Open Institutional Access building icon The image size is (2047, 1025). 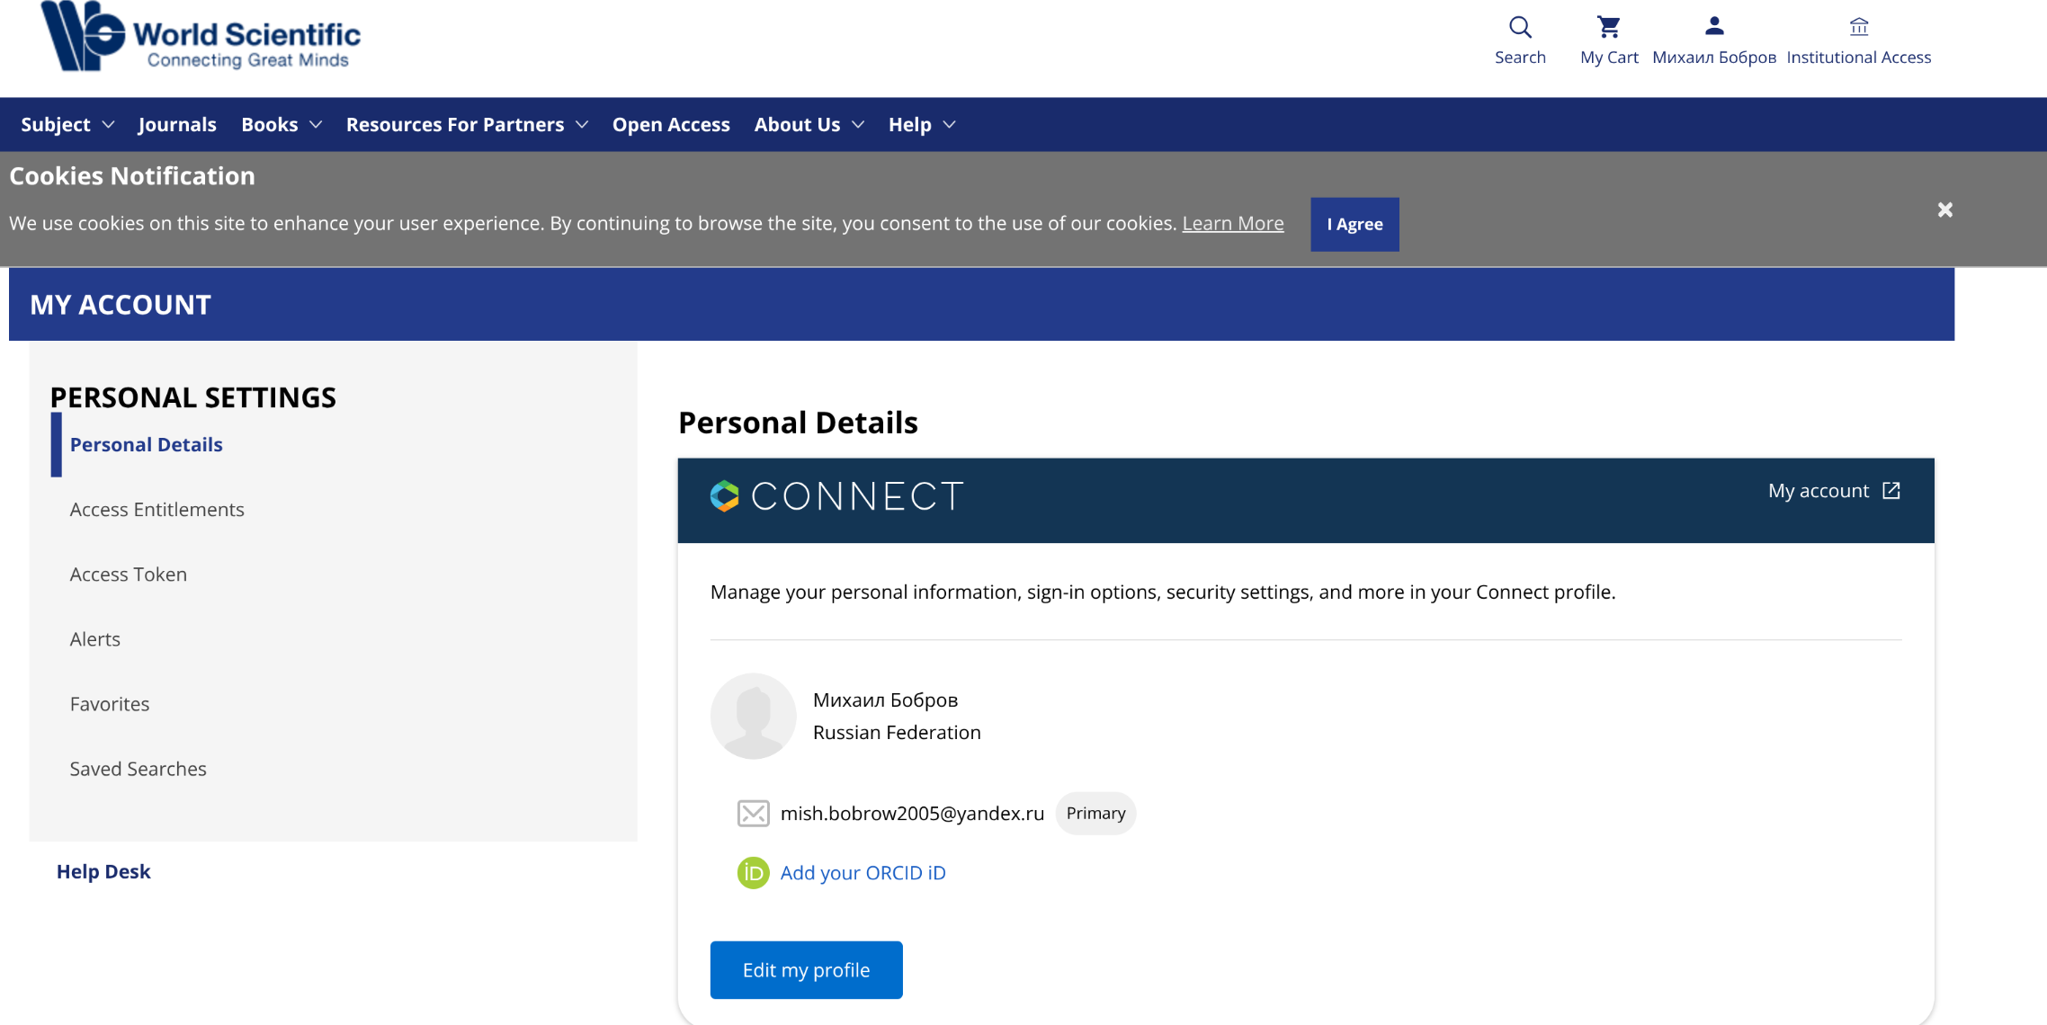1859,27
